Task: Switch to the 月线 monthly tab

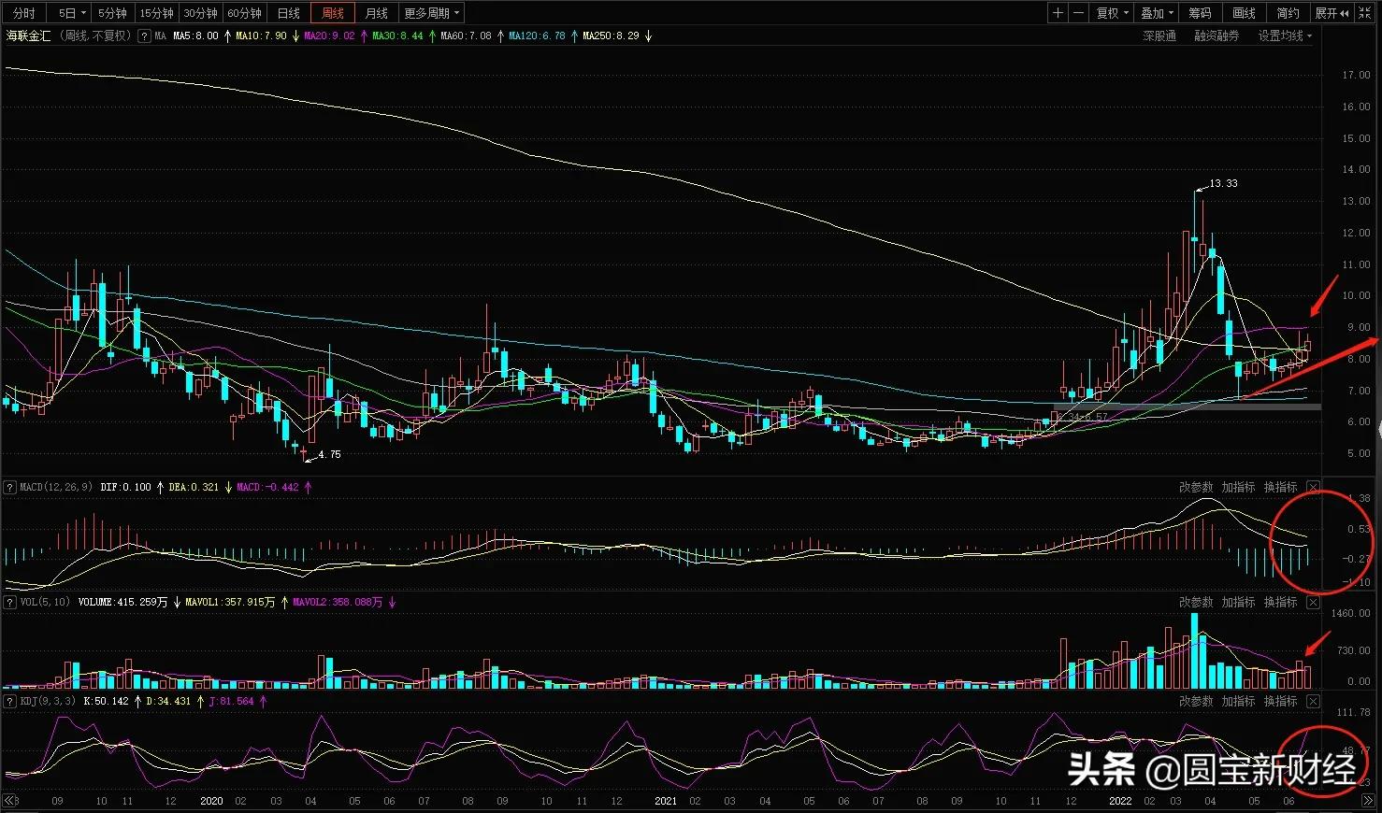Action: click(x=376, y=13)
